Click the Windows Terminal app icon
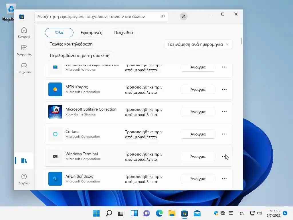 55,156
